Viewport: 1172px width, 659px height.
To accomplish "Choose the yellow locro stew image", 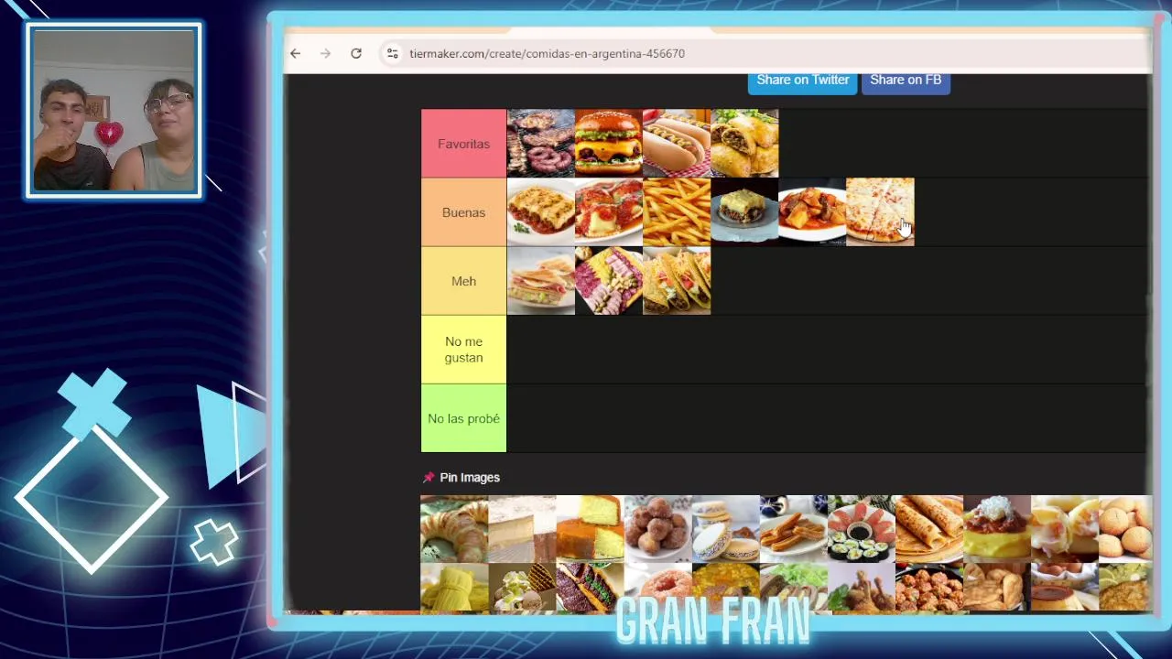I will pyautogui.click(x=725, y=588).
